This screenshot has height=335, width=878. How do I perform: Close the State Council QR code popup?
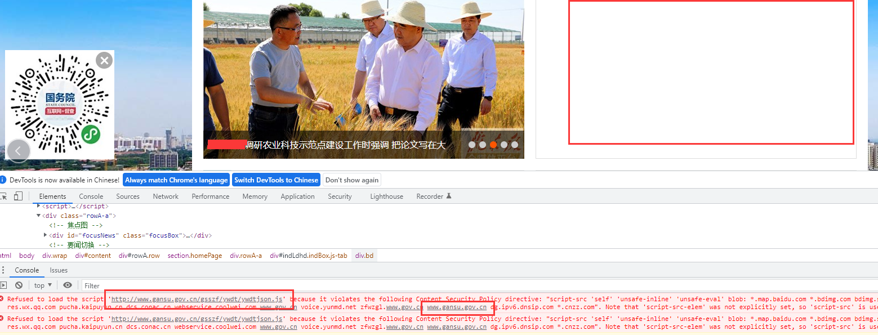coord(104,60)
